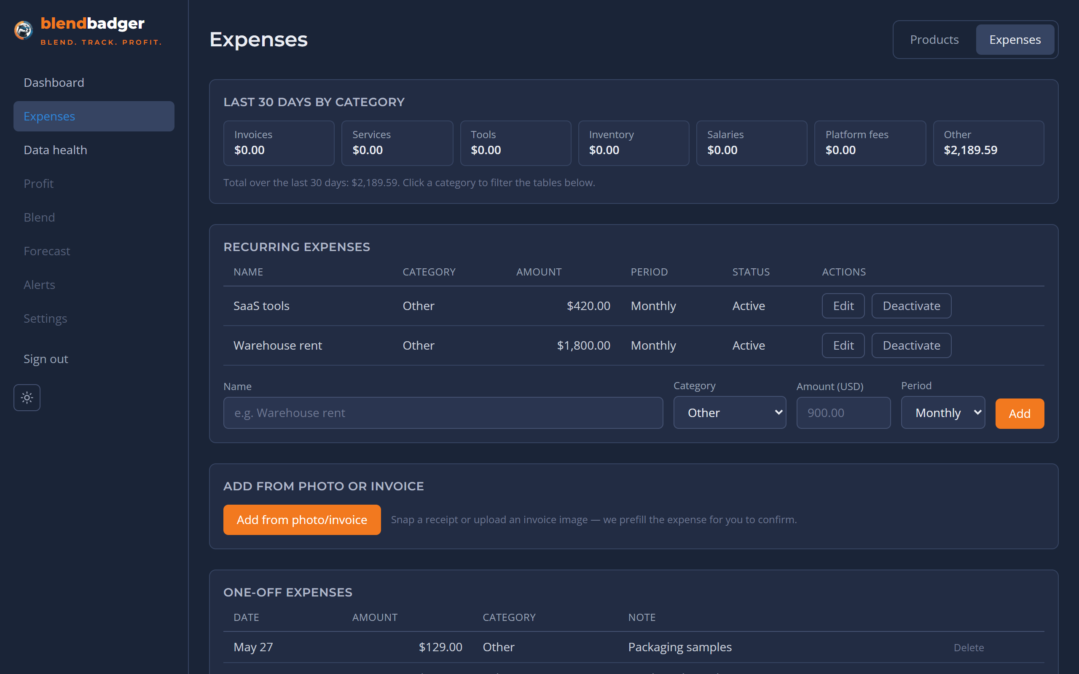Click the NOTE column header
Image resolution: width=1079 pixels, height=674 pixels.
tap(641, 618)
